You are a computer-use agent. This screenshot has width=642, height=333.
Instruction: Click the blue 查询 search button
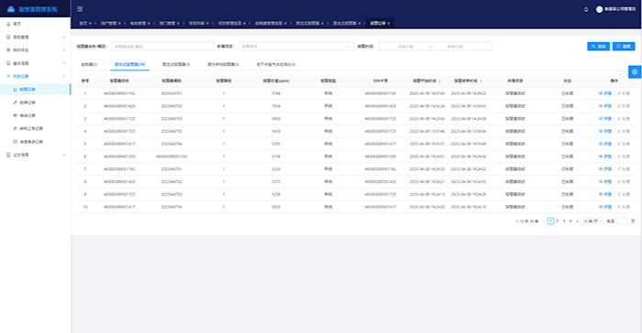599,47
